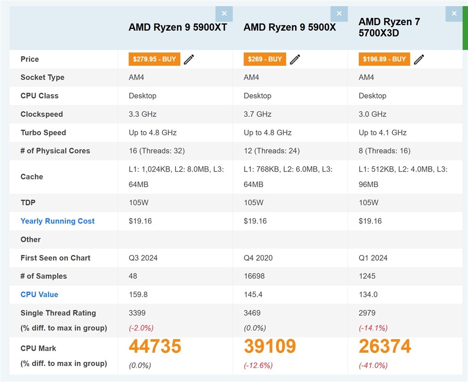This screenshot has width=468, height=382.
Task: Open the CPU Value link
Action: tap(39, 294)
